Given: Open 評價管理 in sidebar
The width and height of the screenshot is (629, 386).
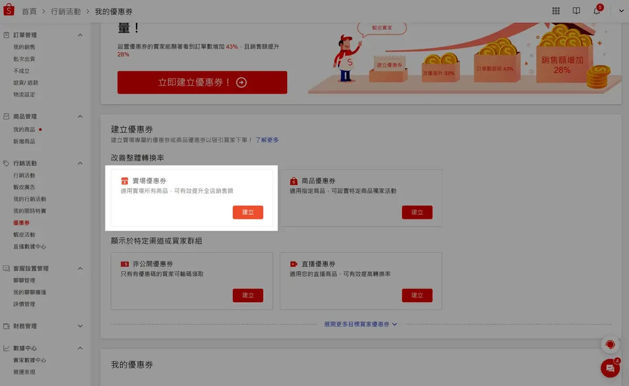Looking at the screenshot, I should coord(25,304).
